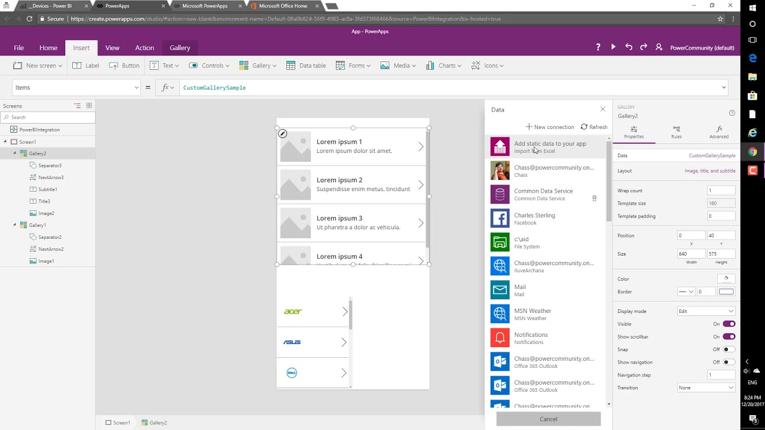
Task: Open the Display mode dropdown
Action: pyautogui.click(x=706, y=311)
